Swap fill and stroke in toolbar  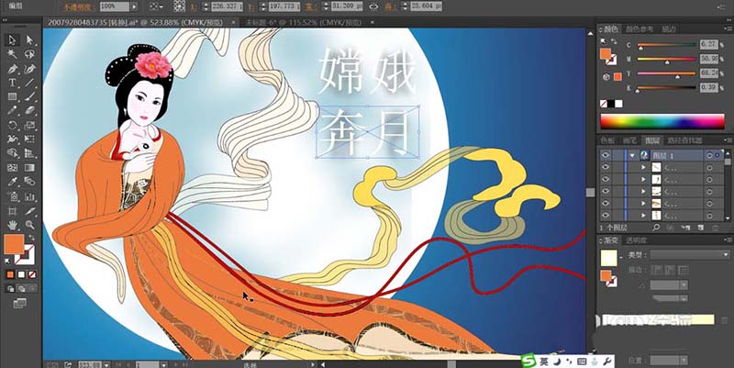(31, 238)
